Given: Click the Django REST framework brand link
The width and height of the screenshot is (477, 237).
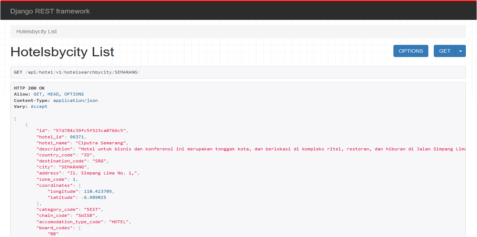Looking at the screenshot, I should (50, 11).
